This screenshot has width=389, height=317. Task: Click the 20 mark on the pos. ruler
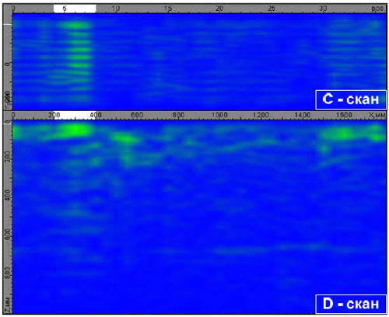pyautogui.click(x=219, y=9)
